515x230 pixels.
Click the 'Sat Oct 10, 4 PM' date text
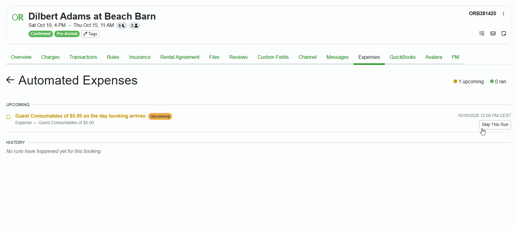[47, 25]
